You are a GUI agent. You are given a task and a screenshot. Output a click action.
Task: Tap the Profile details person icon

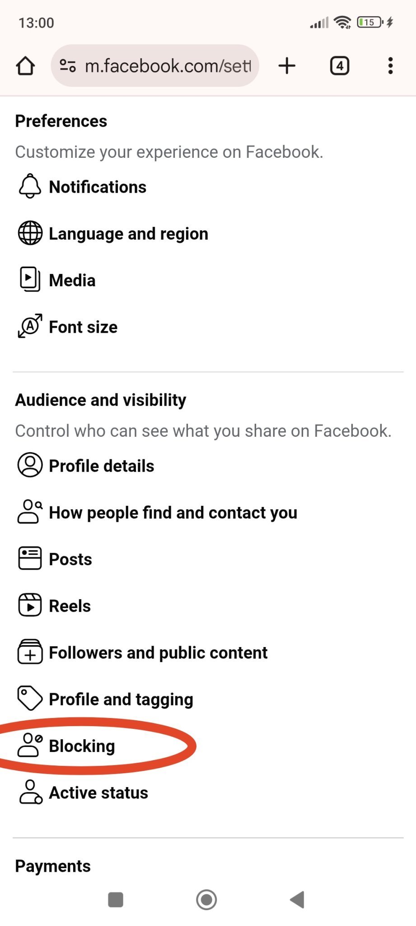(30, 465)
